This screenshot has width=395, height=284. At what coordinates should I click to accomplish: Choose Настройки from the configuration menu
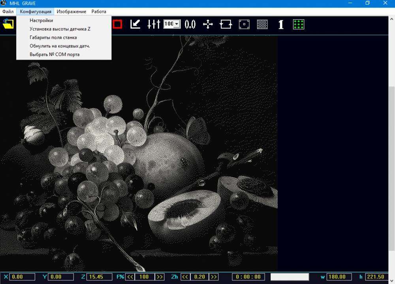(x=41, y=21)
